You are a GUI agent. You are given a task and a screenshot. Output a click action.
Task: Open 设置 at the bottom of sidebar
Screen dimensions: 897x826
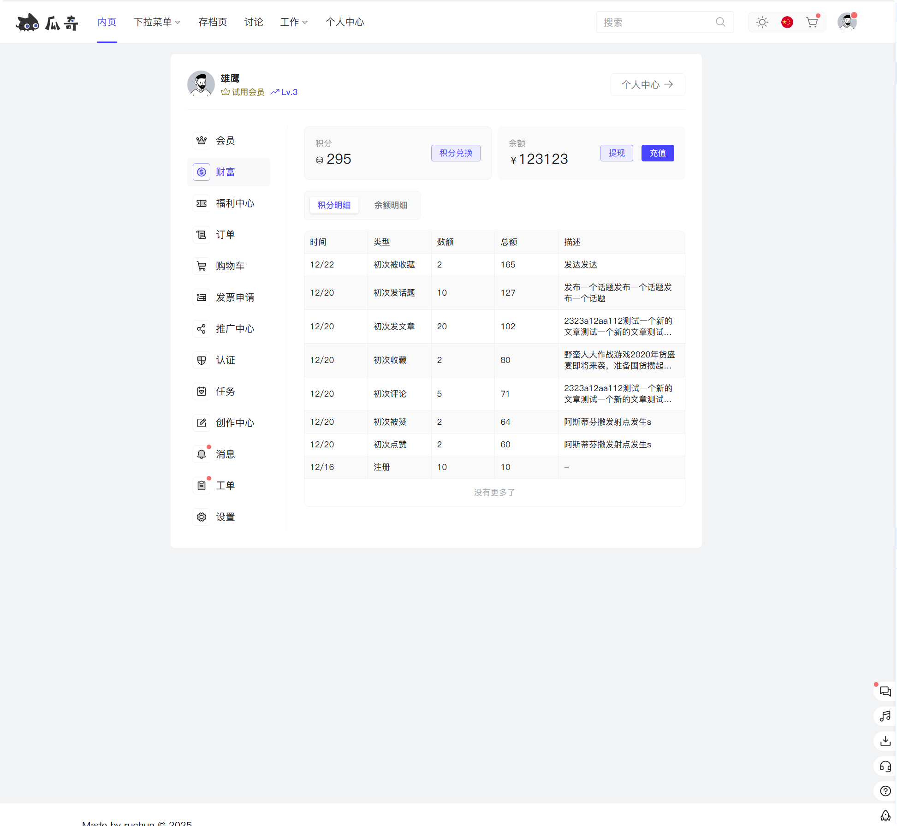coord(226,517)
